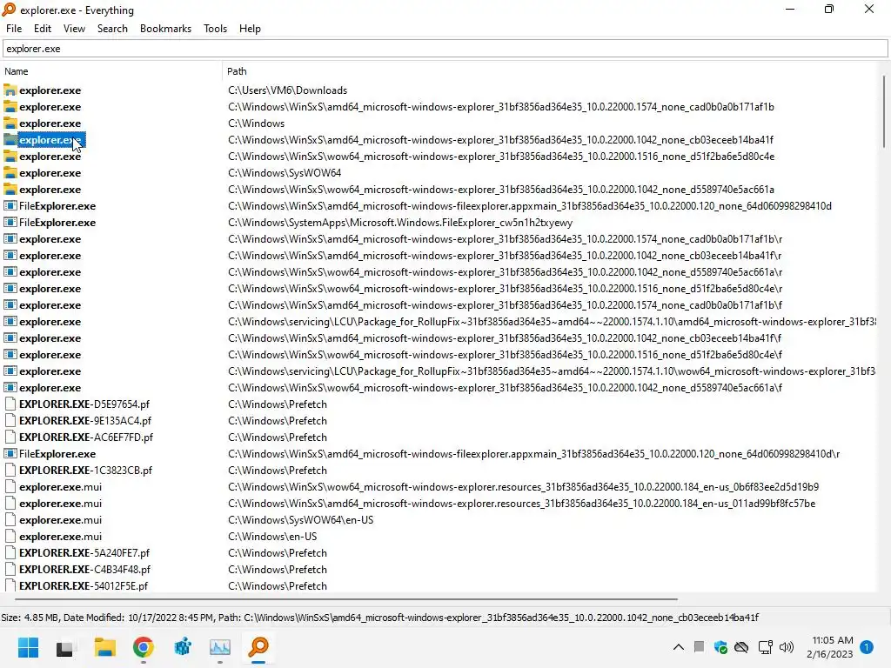Viewport: 891px width, 668px height.
Task: Select the file name EXPLORER.EXE-D5E97654.pf
Action: [x=84, y=404]
